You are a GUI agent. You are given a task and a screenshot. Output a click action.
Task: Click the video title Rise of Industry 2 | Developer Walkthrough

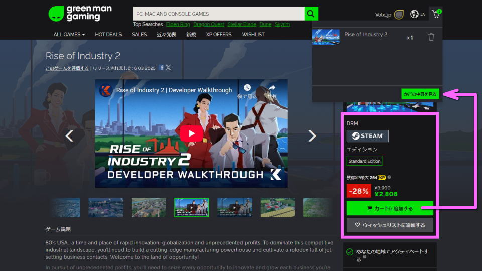tap(174, 90)
